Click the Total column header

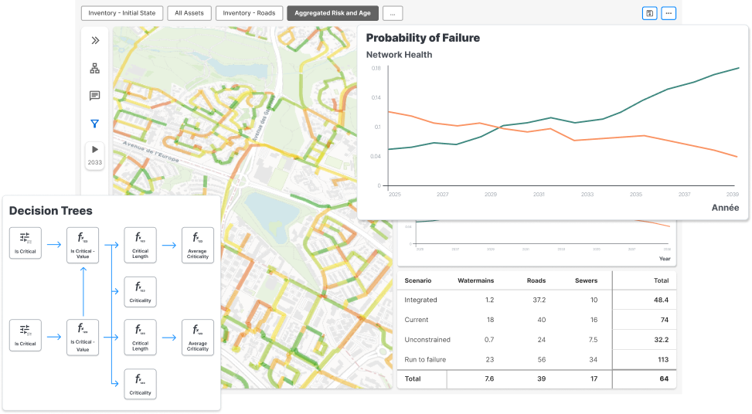(661, 281)
